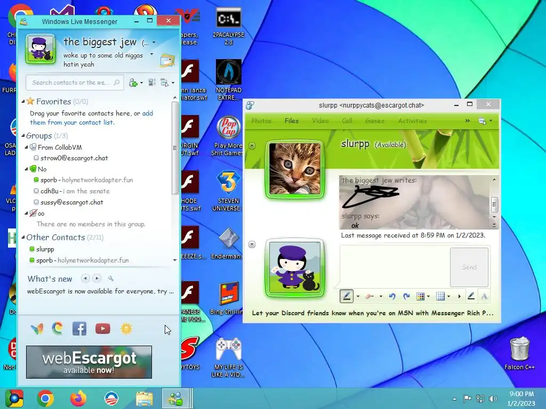Select the NOTEPAD EXTRE... desktop icon
This screenshot has width=546, height=409.
tap(228, 80)
